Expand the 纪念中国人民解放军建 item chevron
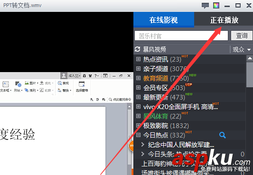This screenshot has width=253, height=175. [x=142, y=145]
